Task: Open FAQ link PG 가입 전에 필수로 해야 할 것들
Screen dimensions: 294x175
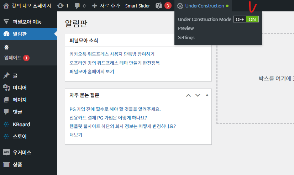Action: 115,109
